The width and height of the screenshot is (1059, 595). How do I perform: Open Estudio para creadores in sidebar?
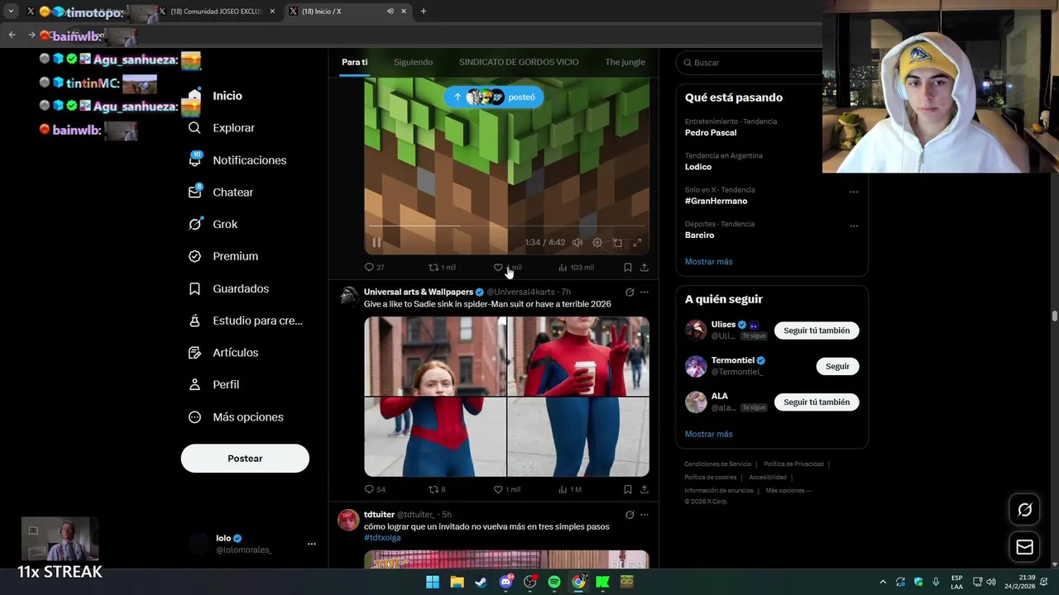(245, 321)
